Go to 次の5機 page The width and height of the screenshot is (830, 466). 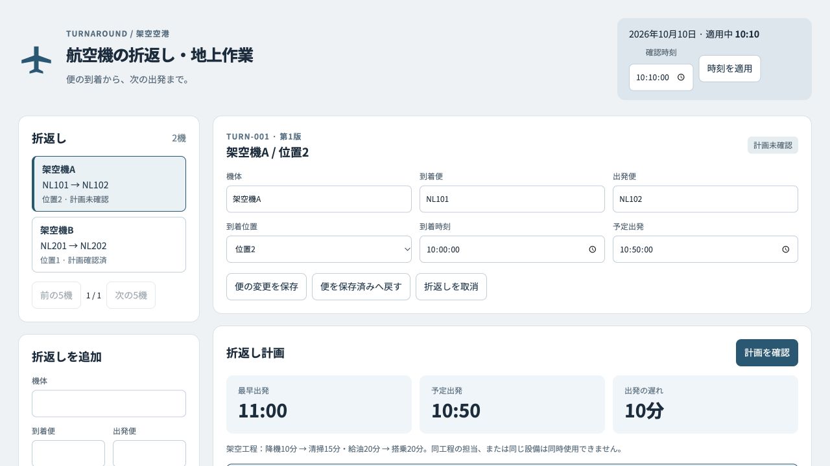[131, 295]
